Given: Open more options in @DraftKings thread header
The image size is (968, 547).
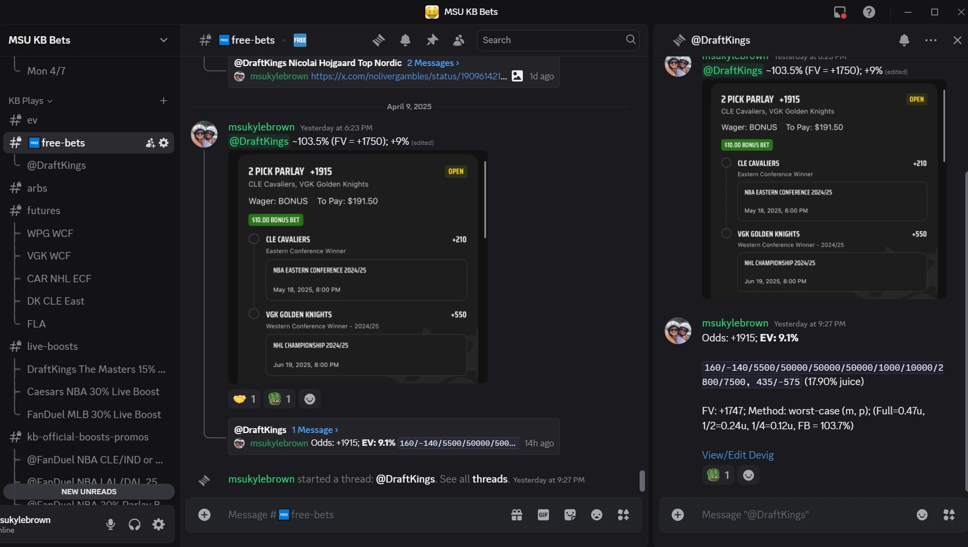Looking at the screenshot, I should click(x=931, y=40).
